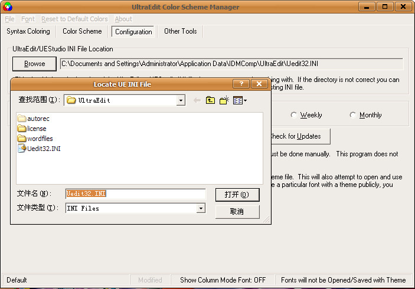Click the Browse button
The width and height of the screenshot is (415, 289).
click(34, 64)
